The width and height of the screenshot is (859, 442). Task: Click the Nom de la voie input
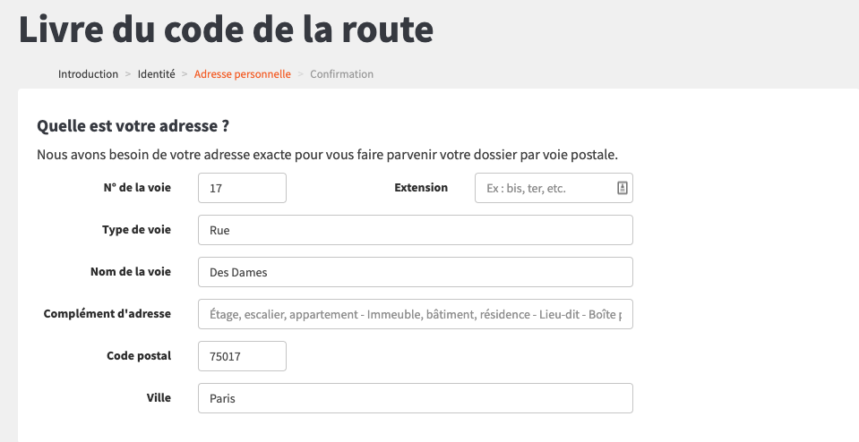tap(415, 272)
